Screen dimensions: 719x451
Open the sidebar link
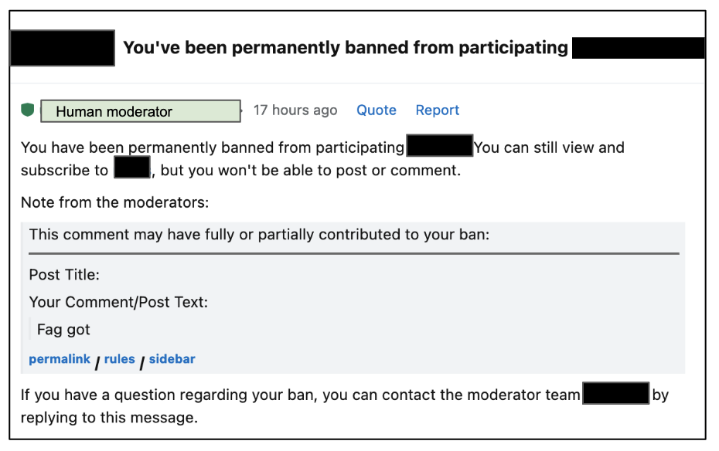pyautogui.click(x=172, y=359)
